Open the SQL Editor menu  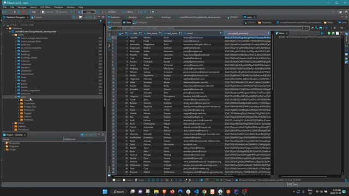tap(45, 7)
